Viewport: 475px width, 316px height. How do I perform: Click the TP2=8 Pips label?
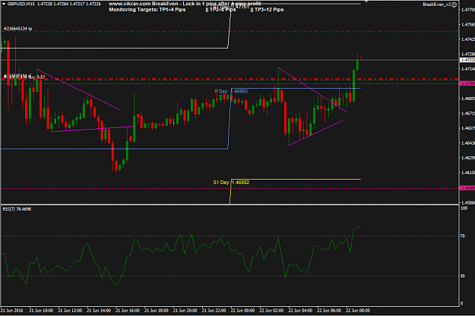(221, 10)
